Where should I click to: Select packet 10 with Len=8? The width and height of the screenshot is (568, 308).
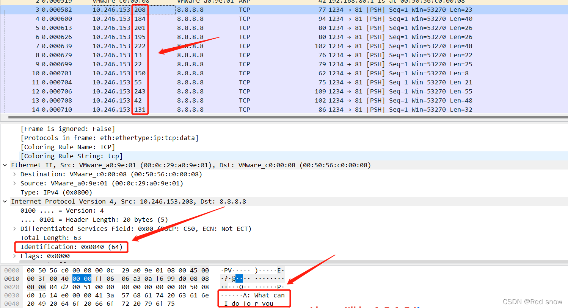284,73
